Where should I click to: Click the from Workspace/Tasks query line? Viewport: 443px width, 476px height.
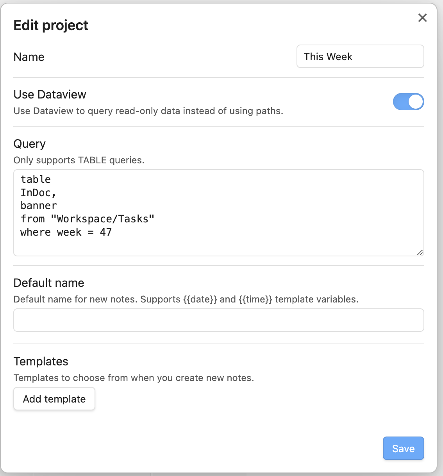[87, 219]
